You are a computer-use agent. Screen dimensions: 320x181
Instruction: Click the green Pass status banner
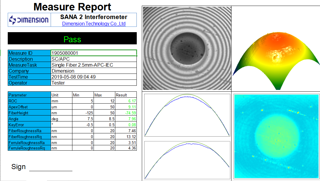pos(72,38)
